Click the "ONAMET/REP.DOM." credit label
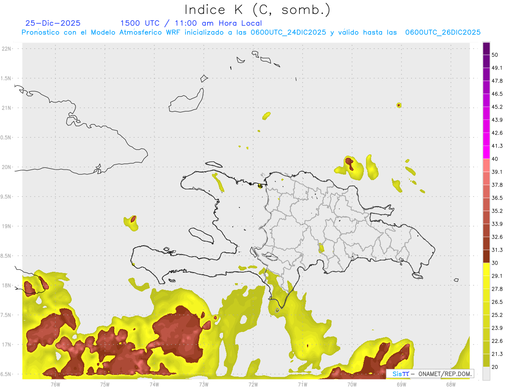Viewport: 506px width, 390px height. (x=445, y=374)
